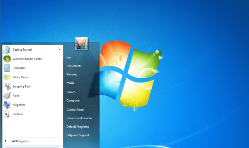Viewport: 249px width, 148px height.
Task: Open All Programs list
Action: (20, 141)
